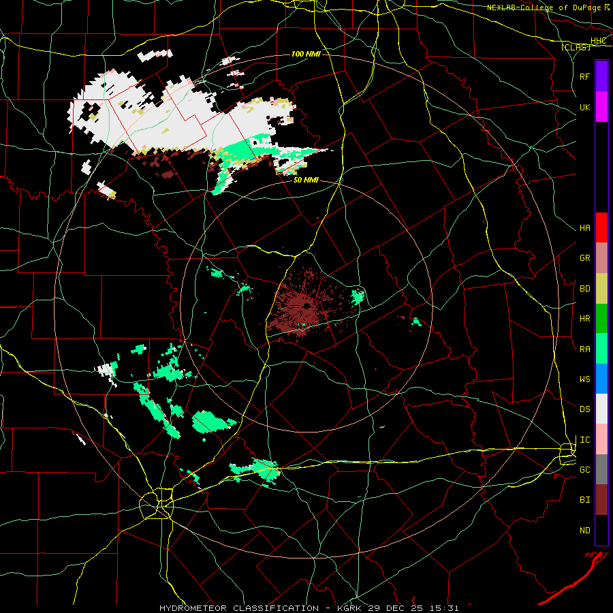Click the BI legend label
The width and height of the screenshot is (613, 613).
(x=584, y=500)
